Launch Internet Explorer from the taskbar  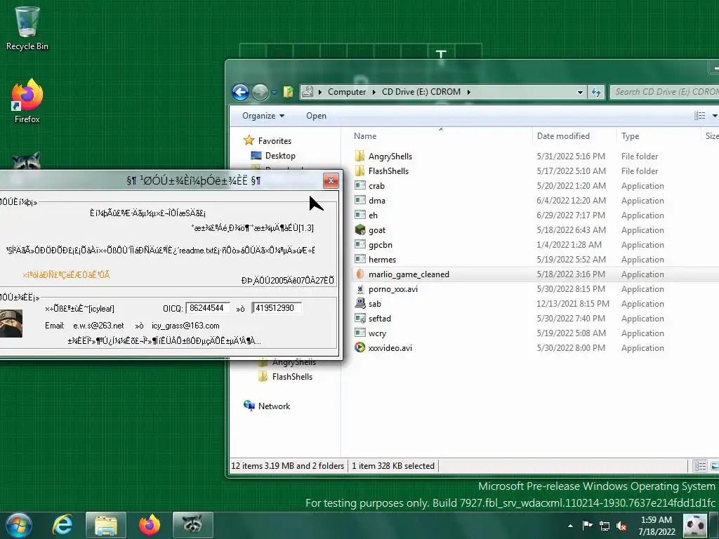point(62,525)
